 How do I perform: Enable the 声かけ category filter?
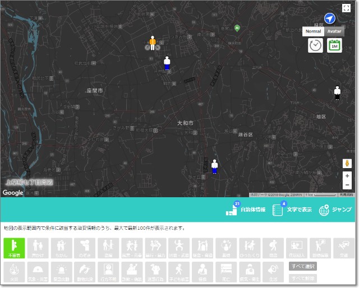[x=38, y=247]
